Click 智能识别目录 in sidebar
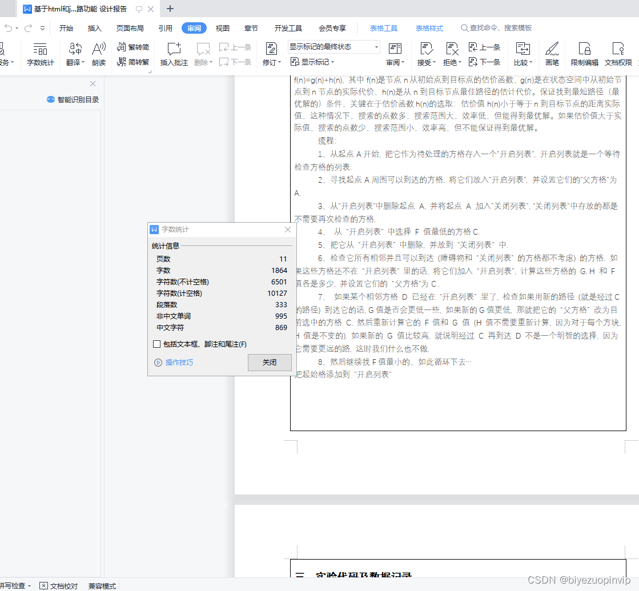The image size is (639, 591). [x=73, y=99]
